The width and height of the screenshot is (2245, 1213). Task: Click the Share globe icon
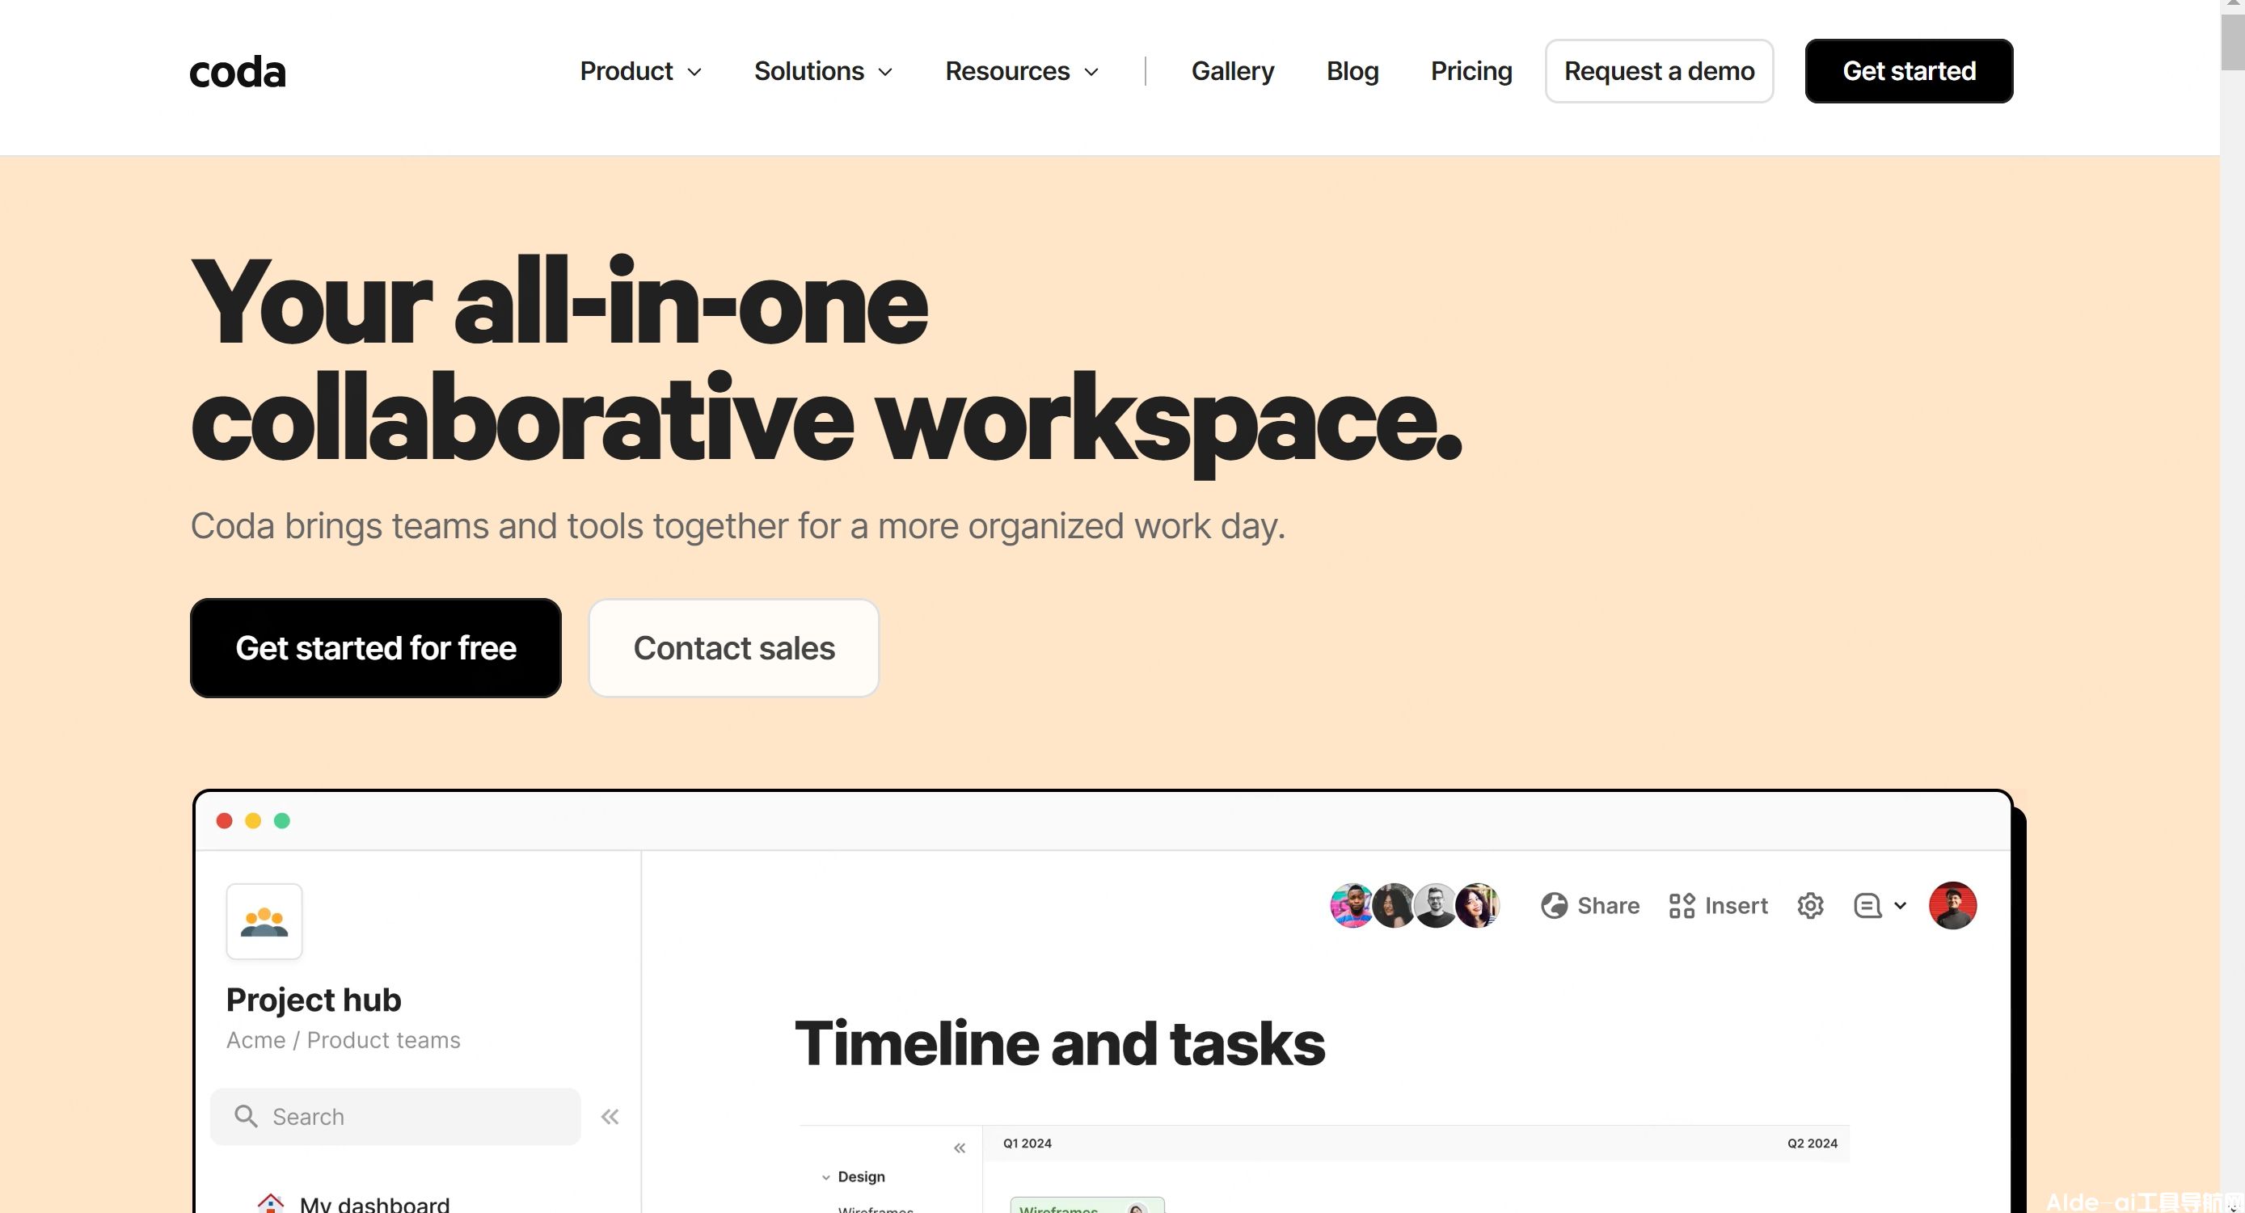pos(1554,906)
